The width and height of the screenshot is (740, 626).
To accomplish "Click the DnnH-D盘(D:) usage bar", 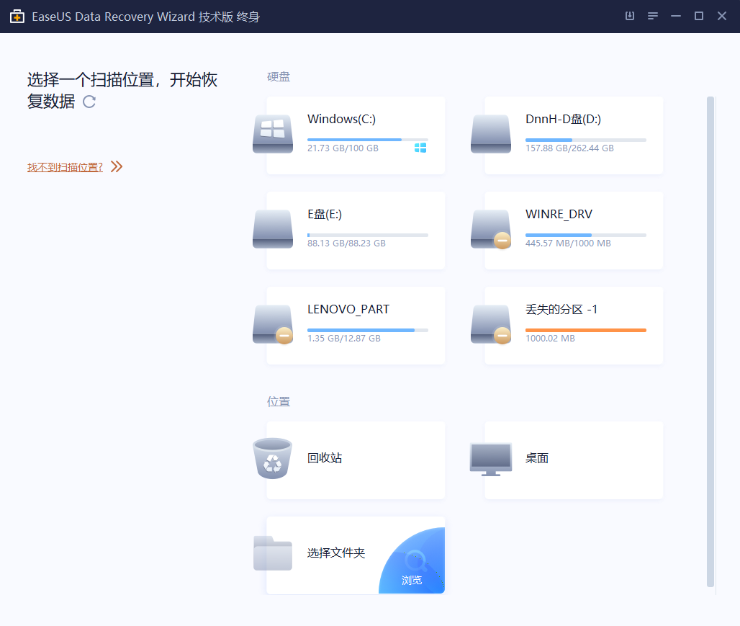I will pyautogui.click(x=586, y=140).
